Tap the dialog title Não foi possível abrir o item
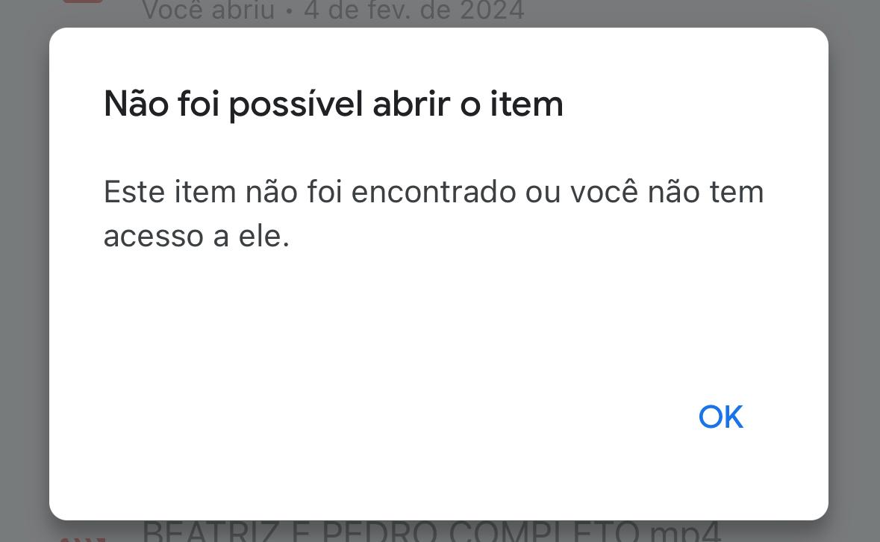880x542 pixels. point(333,103)
